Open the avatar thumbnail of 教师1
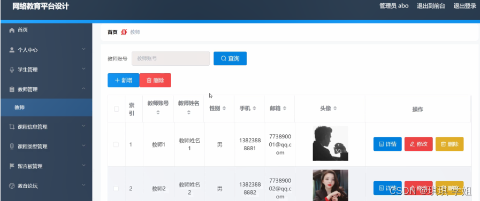This screenshot has width=480, height=201. [330, 143]
